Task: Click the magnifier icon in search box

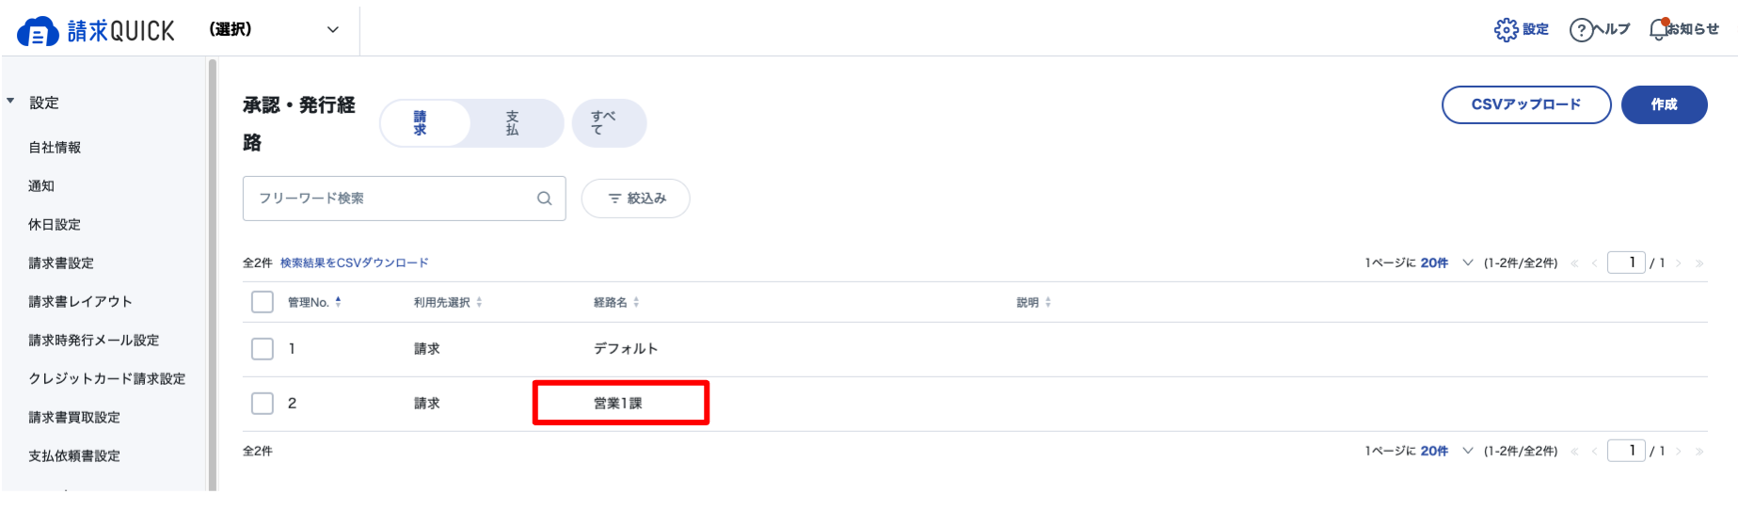Action: (544, 199)
